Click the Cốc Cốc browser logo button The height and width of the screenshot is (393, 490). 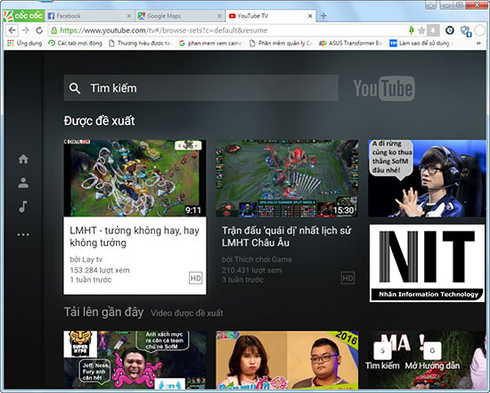[24, 16]
